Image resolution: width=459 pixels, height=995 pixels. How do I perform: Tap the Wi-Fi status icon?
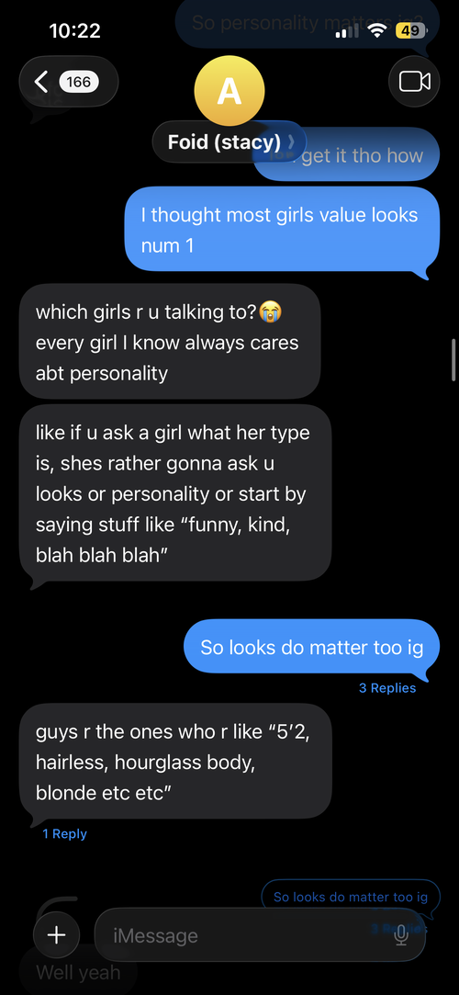[378, 29]
